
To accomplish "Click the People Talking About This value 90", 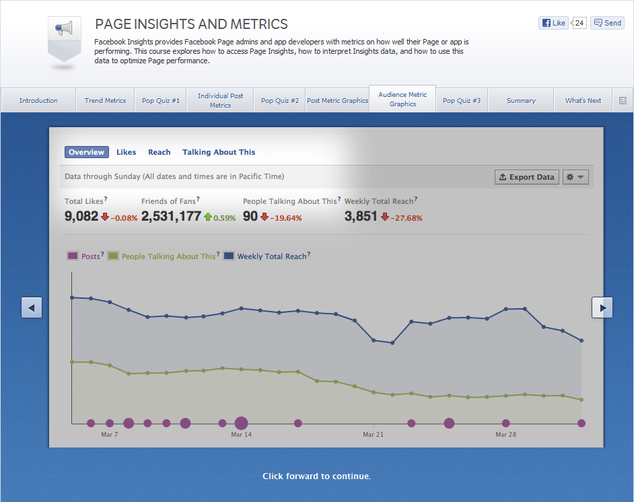I will (x=250, y=216).
